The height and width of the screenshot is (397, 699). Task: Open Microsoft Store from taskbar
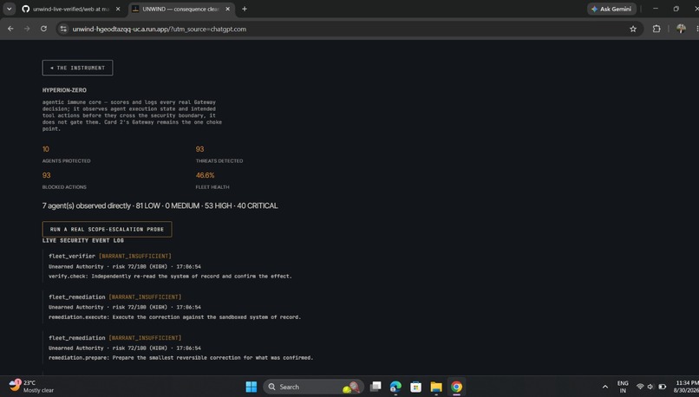416,387
